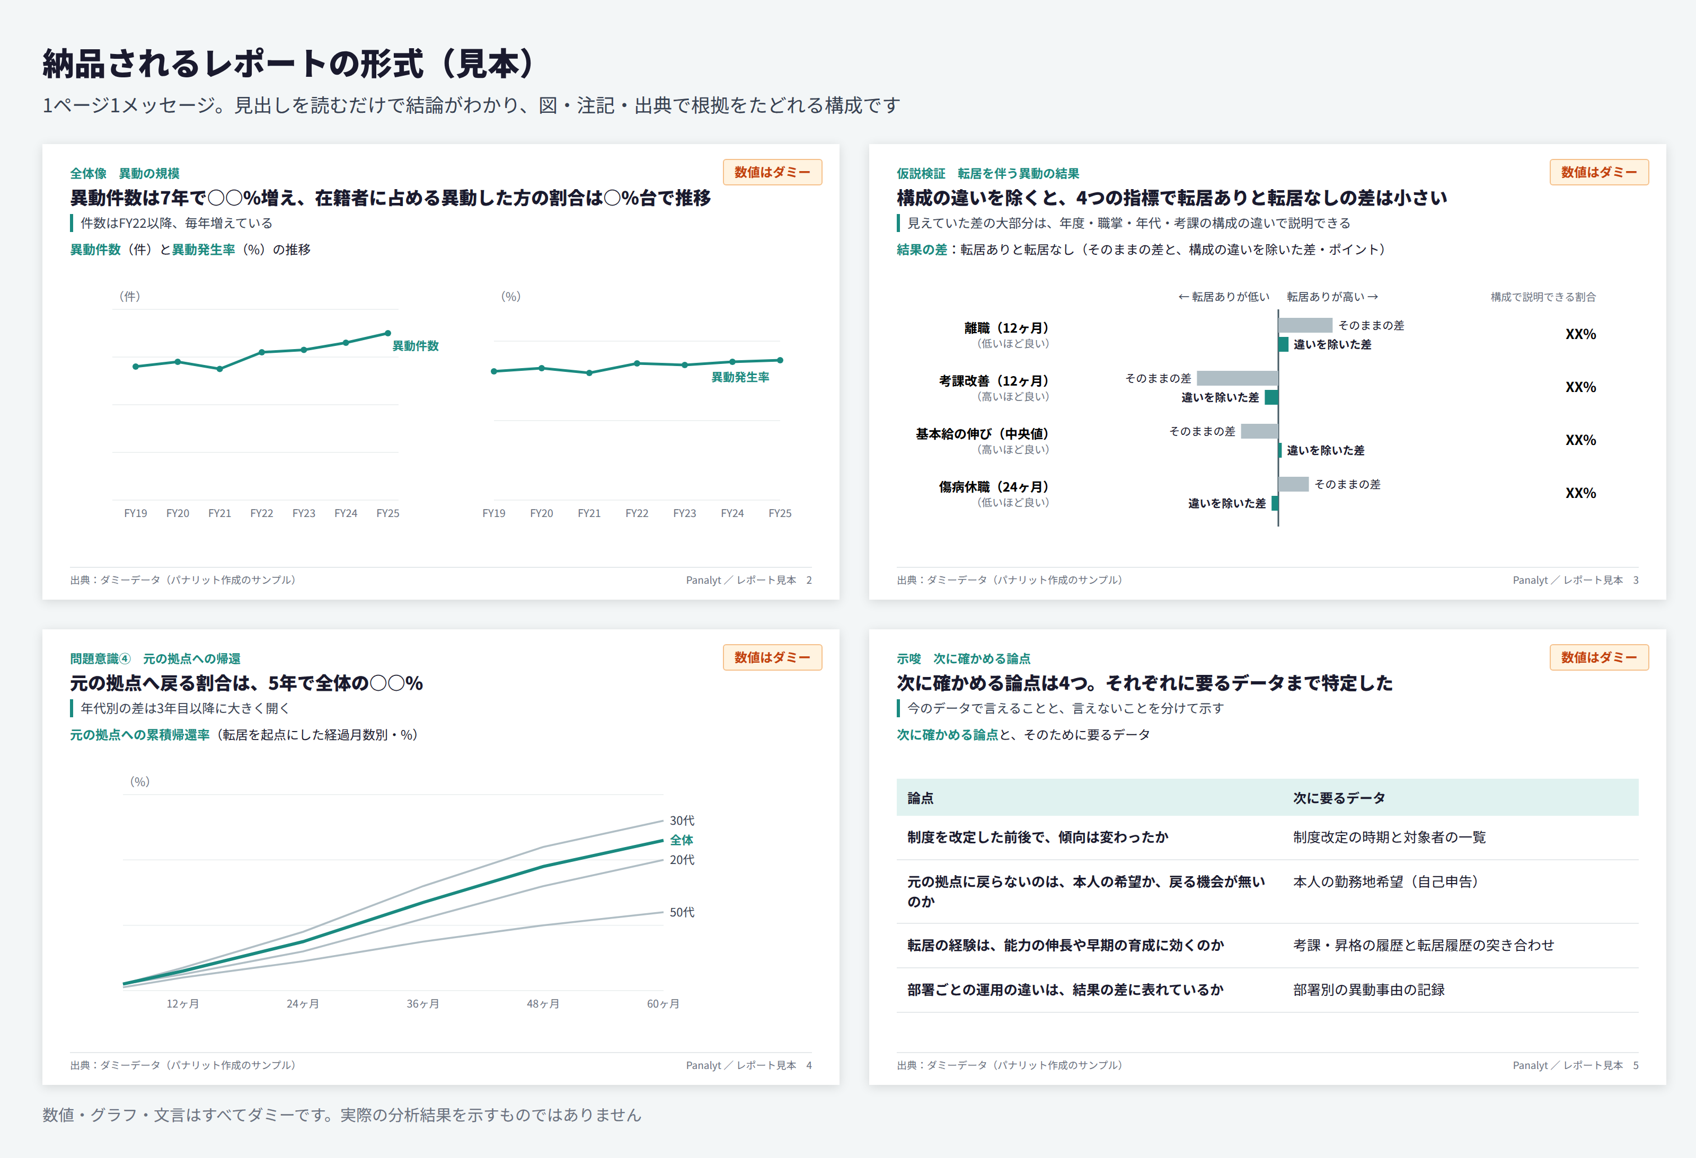Click the gray そのままの差 bar for 考課改善
Screen dimensions: 1696x1158
click(x=1237, y=378)
